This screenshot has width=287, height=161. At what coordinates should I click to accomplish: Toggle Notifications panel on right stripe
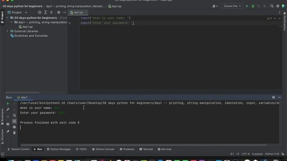(285, 21)
